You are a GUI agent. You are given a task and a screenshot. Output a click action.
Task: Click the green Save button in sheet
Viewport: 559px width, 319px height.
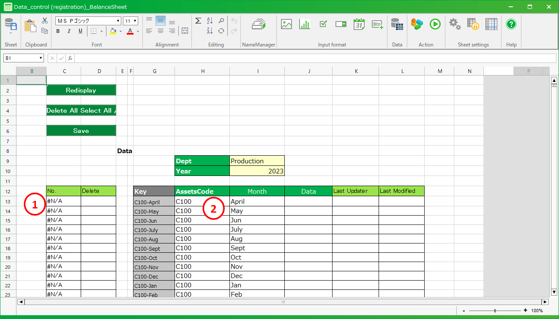(x=81, y=131)
